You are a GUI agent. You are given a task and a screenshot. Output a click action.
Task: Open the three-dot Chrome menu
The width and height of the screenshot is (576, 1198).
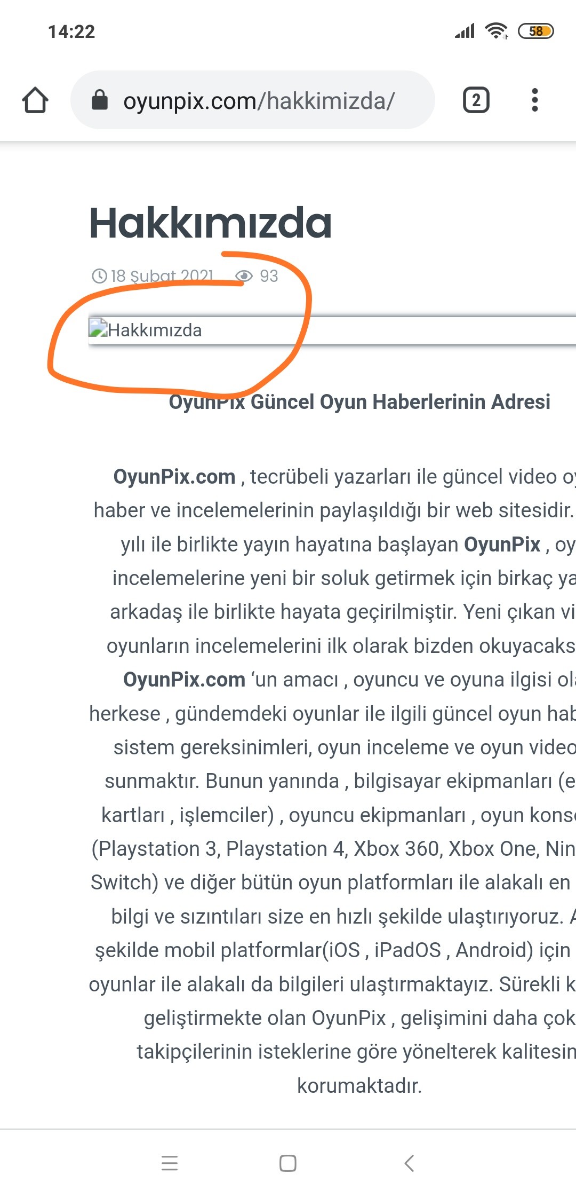tap(535, 100)
